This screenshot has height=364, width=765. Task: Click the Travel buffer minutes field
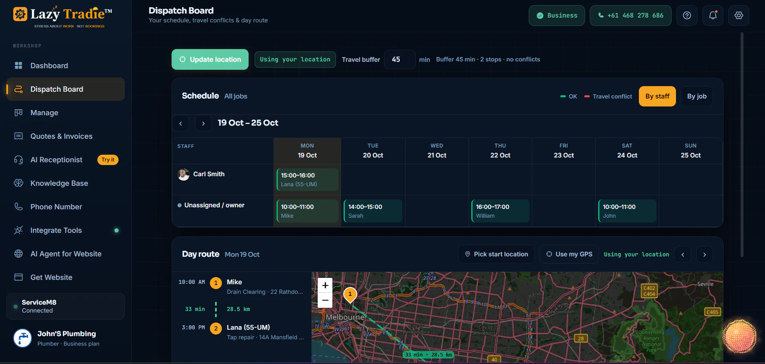click(x=399, y=59)
